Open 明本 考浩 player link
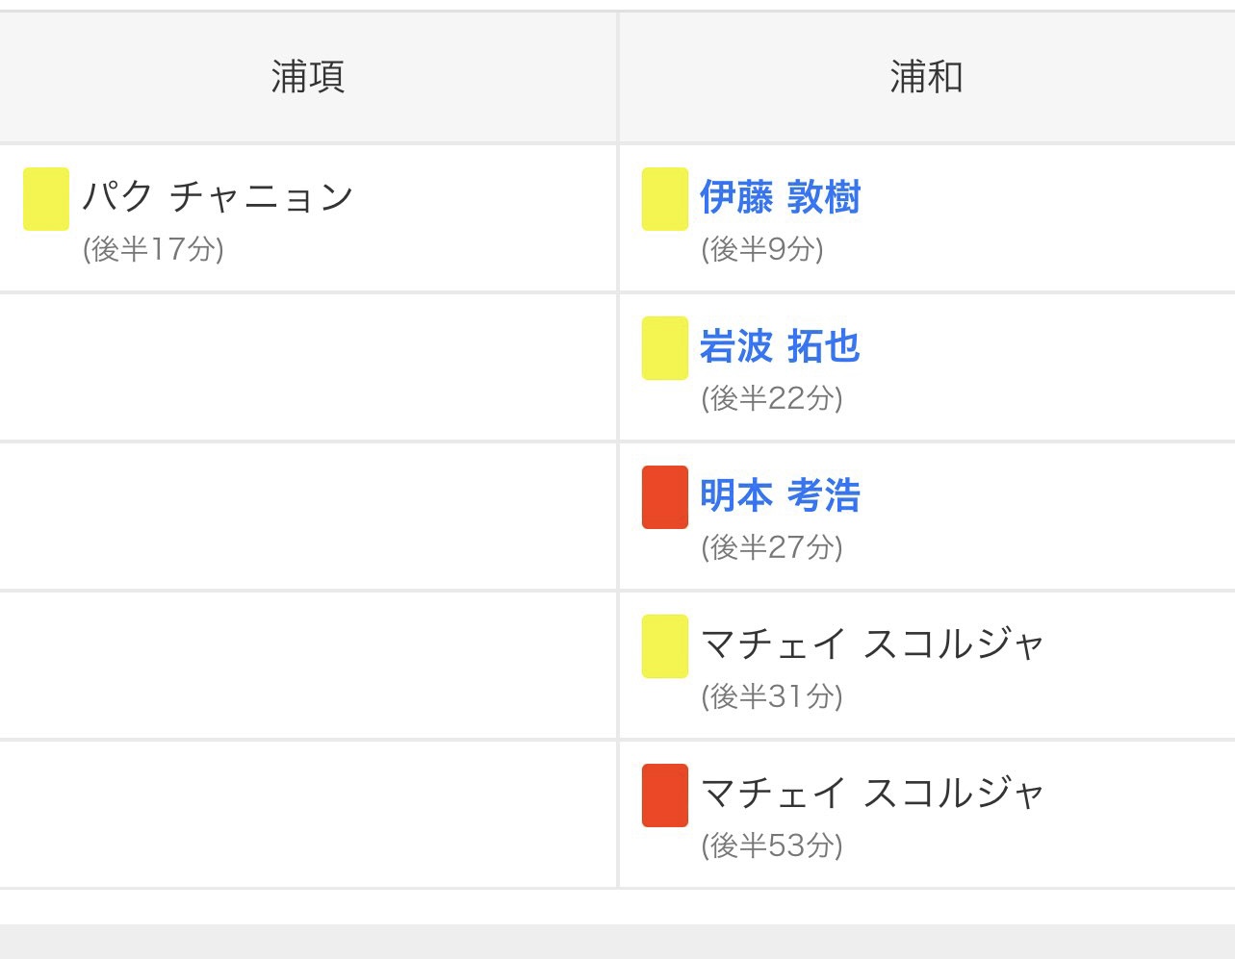Viewport: 1235px width, 959px height. click(x=780, y=495)
